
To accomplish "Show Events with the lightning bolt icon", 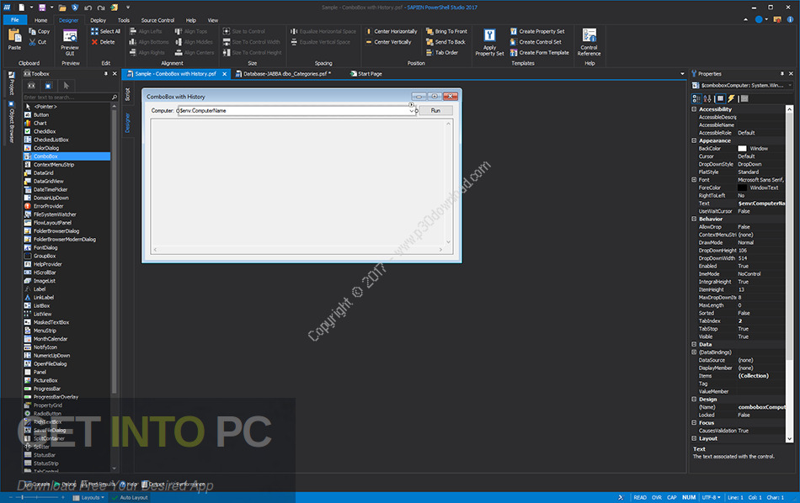I will pos(731,98).
